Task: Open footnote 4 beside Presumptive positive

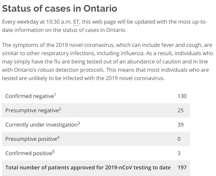Action: [58, 137]
